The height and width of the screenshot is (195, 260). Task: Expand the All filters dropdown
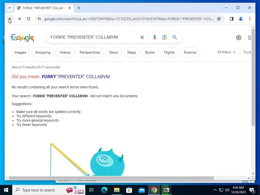[x=226, y=52]
